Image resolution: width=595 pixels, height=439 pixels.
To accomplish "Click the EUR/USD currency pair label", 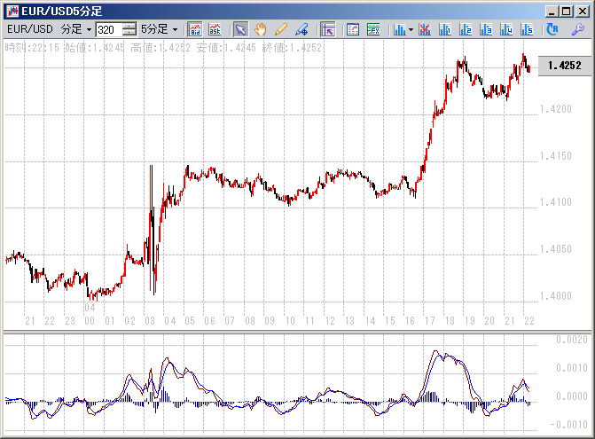I will pyautogui.click(x=30, y=29).
